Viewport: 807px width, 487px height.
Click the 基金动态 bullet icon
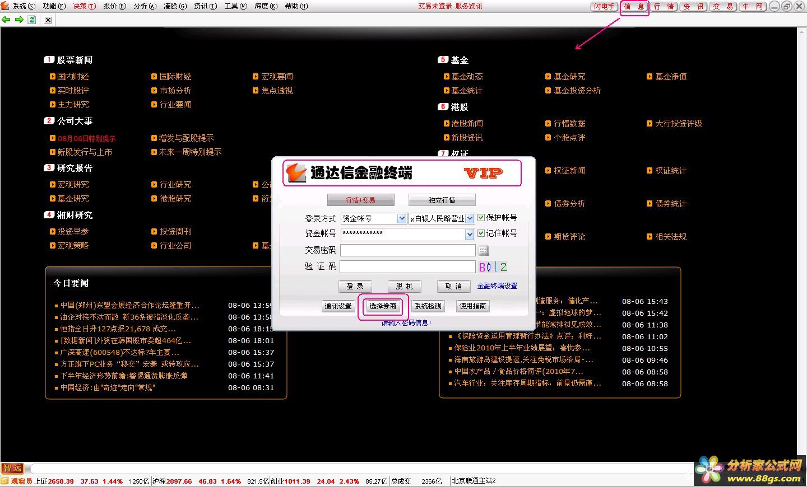pos(447,76)
